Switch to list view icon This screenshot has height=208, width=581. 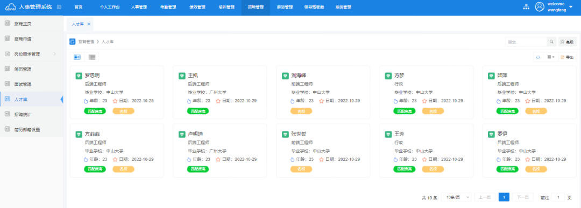[x=92, y=57]
